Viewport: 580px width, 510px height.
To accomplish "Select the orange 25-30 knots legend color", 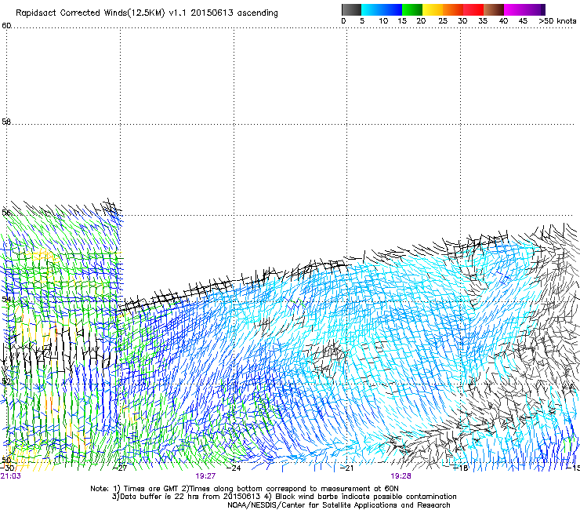I will tap(453, 9).
